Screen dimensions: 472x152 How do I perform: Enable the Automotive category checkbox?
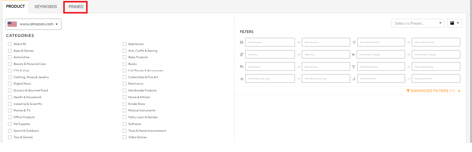[x=10, y=57]
